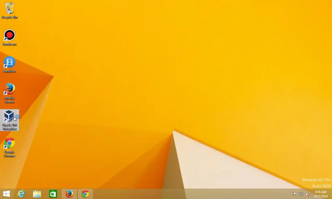The width and height of the screenshot is (332, 199).
Task: Select the Oracle VM VirtualBox desktop shortcut
Action: [x=10, y=120]
